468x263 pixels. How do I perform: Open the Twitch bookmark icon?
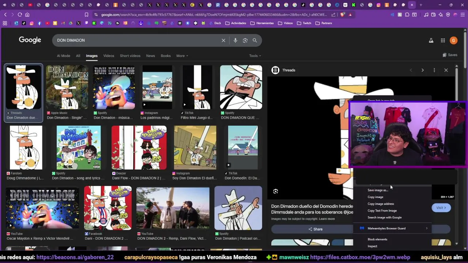tap(86, 23)
